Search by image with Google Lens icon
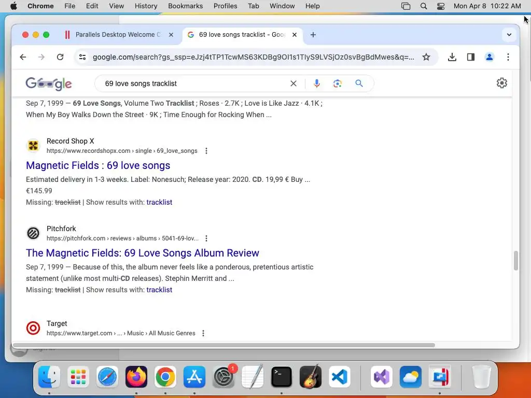This screenshot has width=531, height=398. [337, 83]
